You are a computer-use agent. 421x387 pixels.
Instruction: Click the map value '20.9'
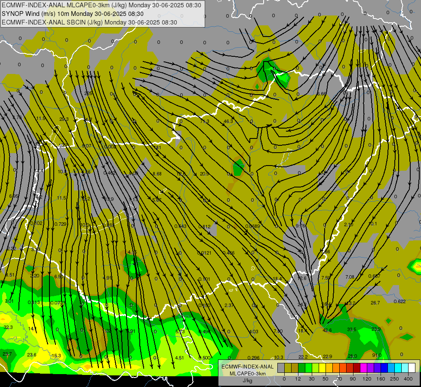(204, 174)
